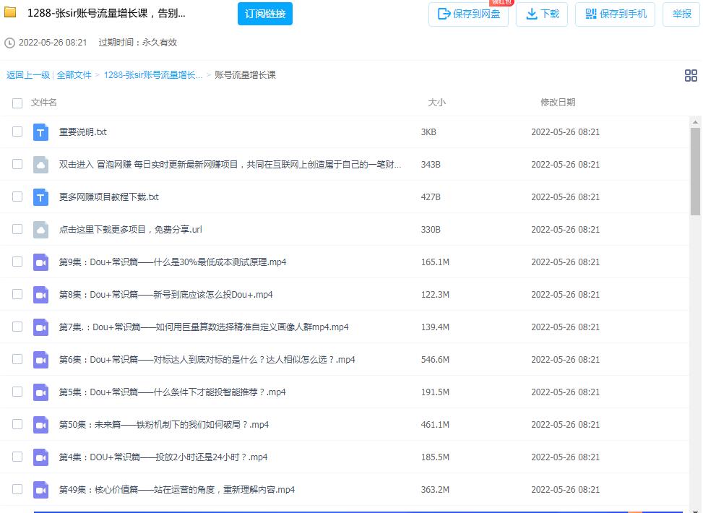Click video icon for 第49集 file
Screen dimensions: 703x513
pos(40,490)
